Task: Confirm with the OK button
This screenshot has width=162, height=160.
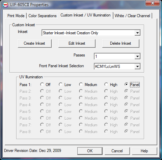Action: pos(90,151)
